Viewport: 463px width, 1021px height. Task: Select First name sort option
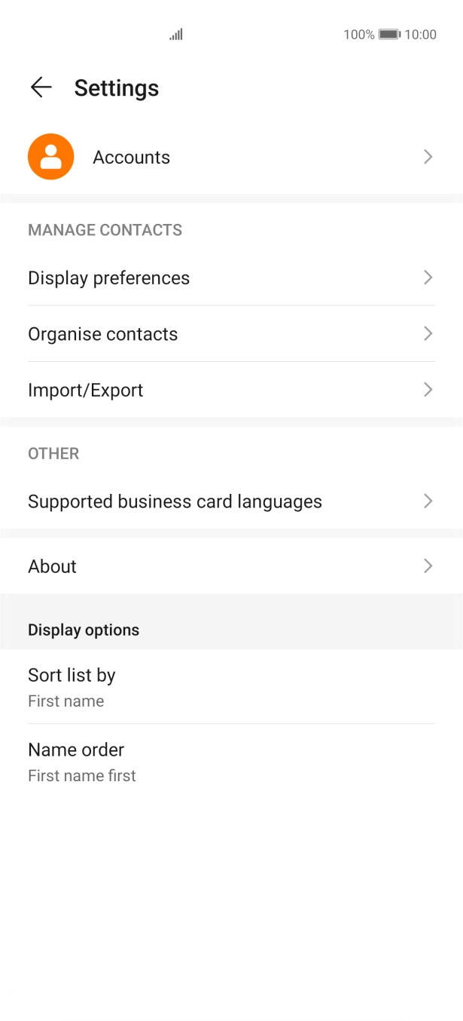pyautogui.click(x=65, y=701)
